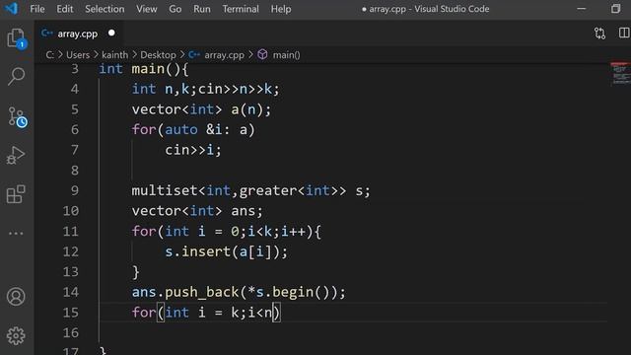Open the Source Control view icon
The height and width of the screenshot is (355, 631).
17,117
